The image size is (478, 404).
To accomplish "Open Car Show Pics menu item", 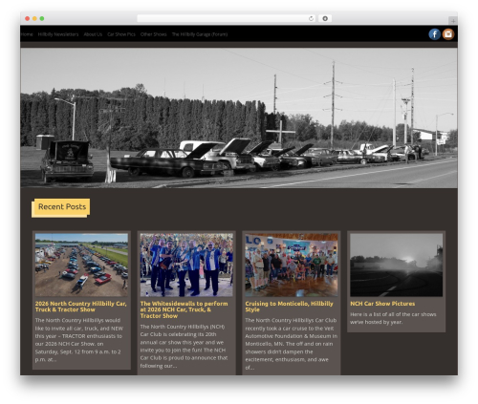I will (121, 34).
